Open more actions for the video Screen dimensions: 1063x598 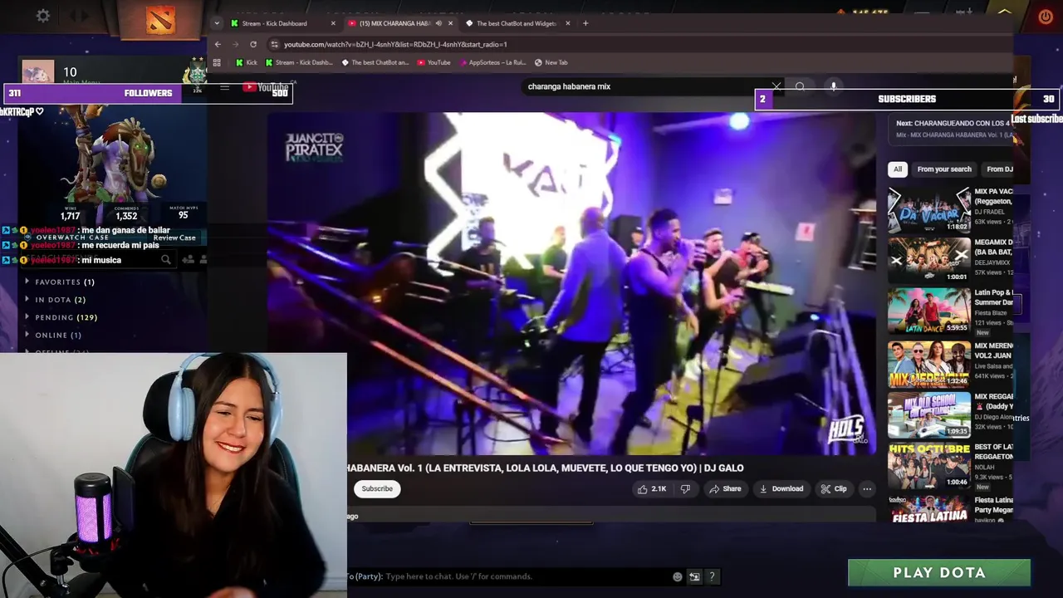(867, 489)
